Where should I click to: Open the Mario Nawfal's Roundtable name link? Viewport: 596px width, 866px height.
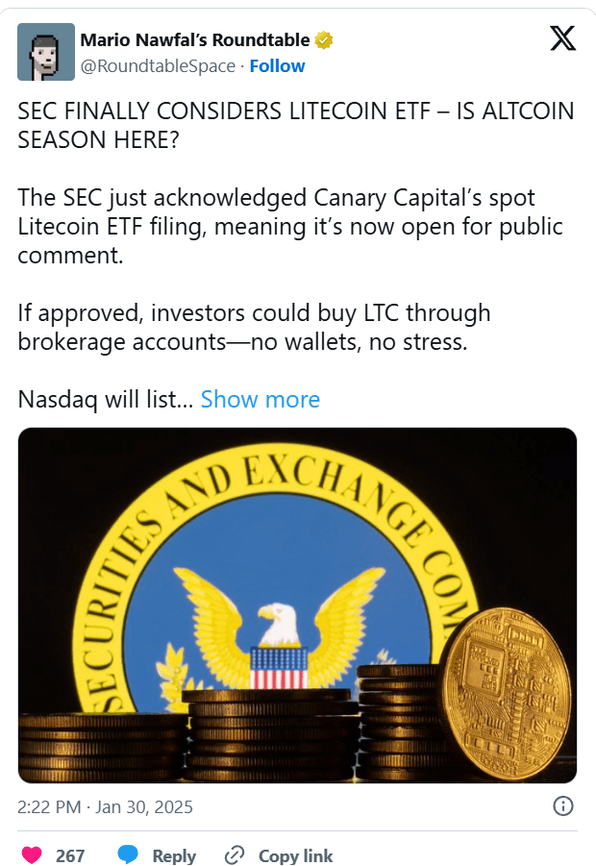pyautogui.click(x=195, y=39)
